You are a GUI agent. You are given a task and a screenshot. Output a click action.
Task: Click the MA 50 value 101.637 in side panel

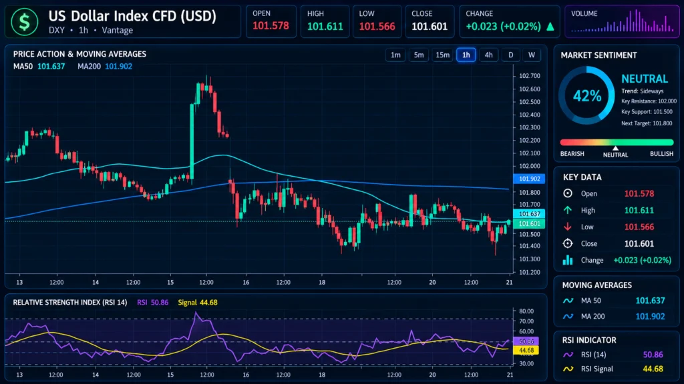[x=650, y=301]
